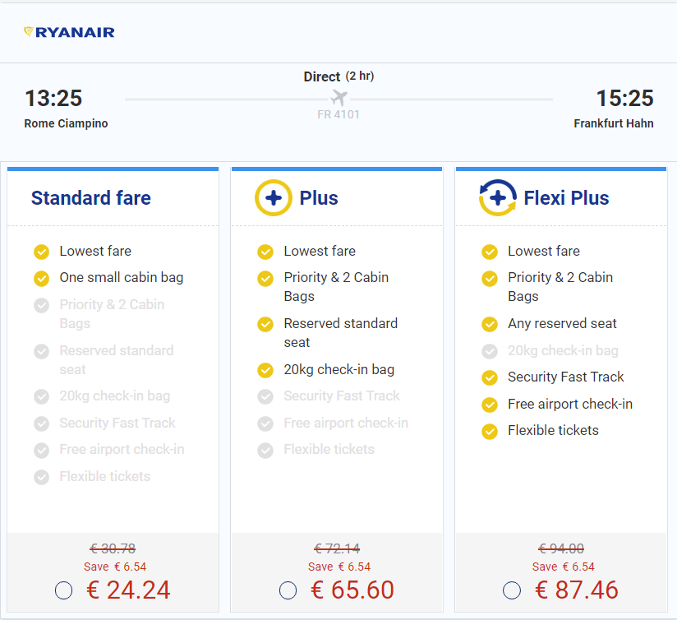Click Flexi Plus 'Flexible tickets' check icon
677x620 pixels.
coord(489,432)
